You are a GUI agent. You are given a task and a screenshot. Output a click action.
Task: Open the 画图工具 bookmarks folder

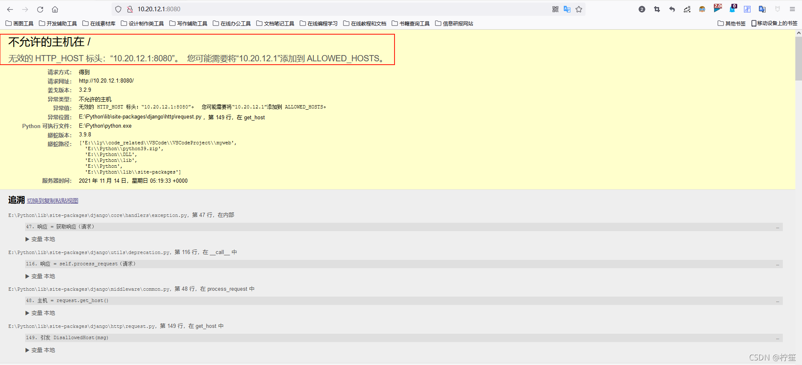20,23
